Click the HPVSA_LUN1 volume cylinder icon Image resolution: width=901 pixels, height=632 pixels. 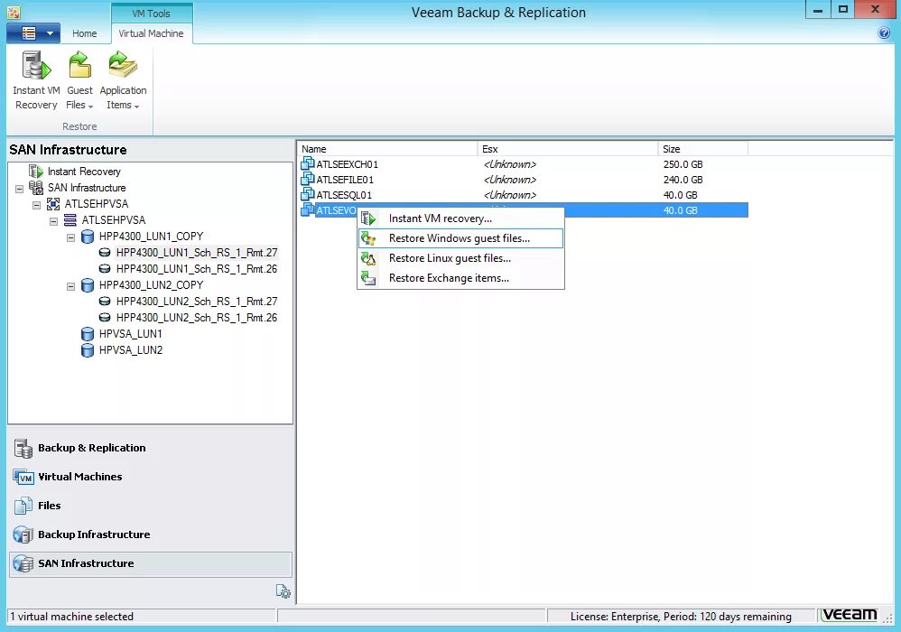(x=88, y=334)
